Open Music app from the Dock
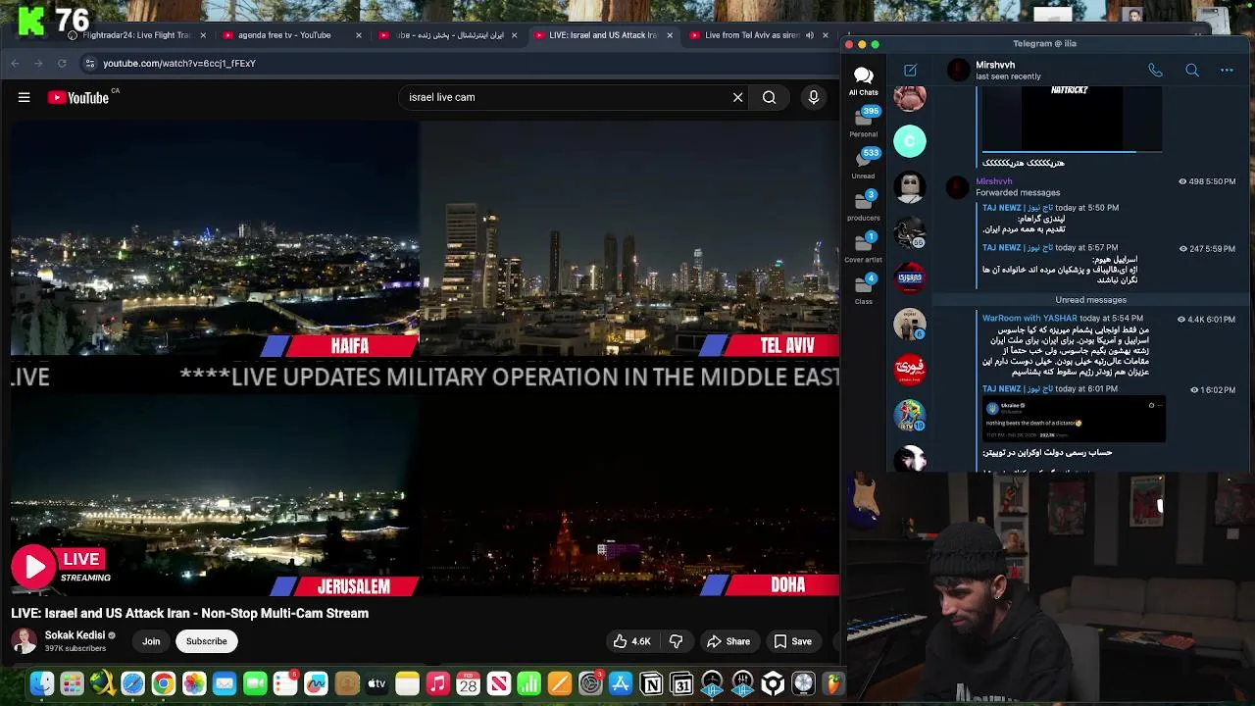Viewport: 1255px width, 706px height. pos(437,683)
